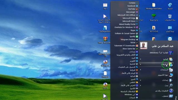Expand the التطبيقات submenu arrow

click(x=140, y=64)
